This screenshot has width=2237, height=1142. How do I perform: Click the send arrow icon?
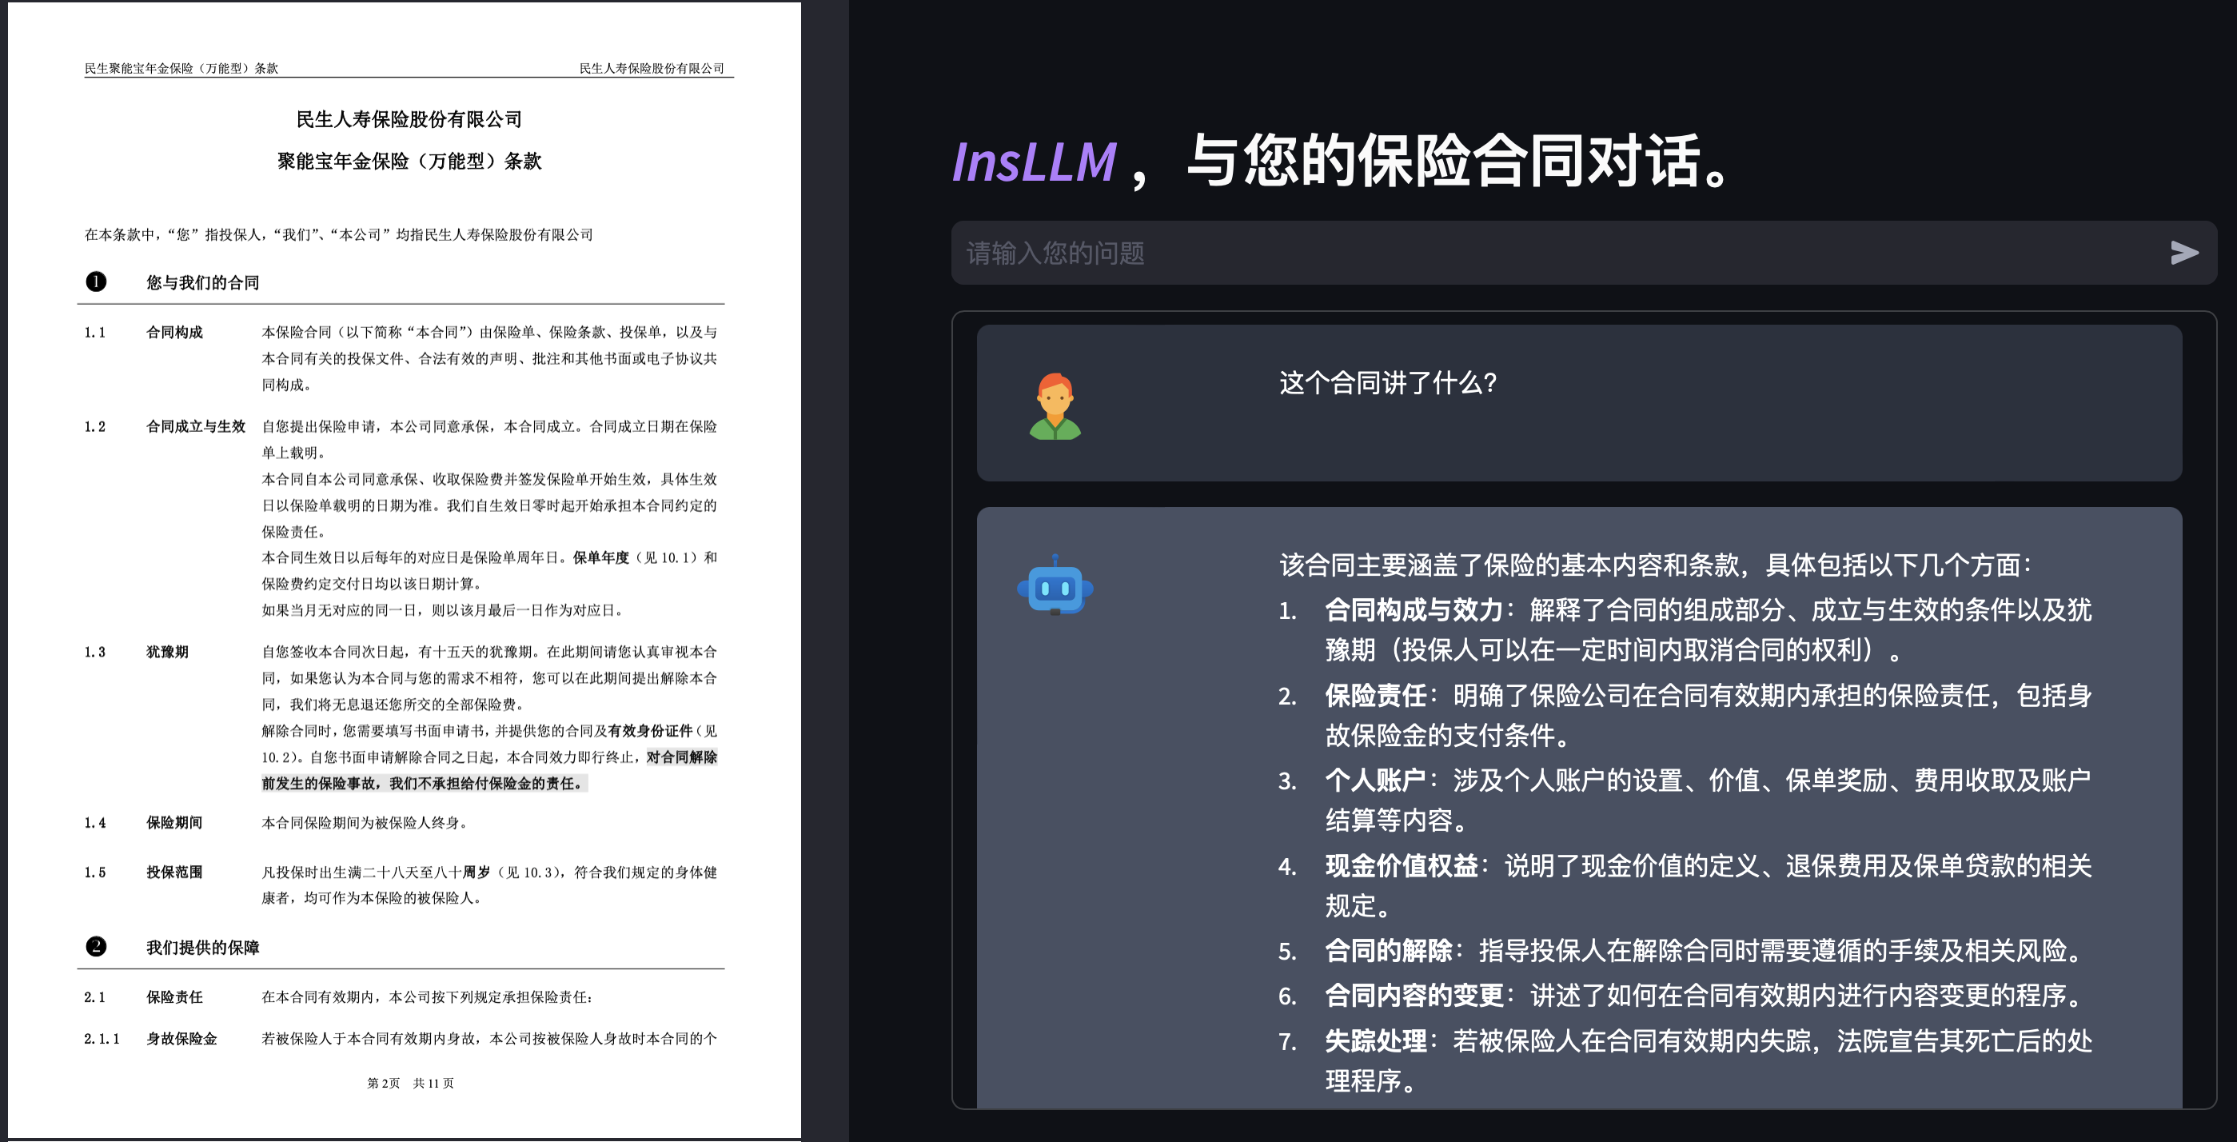[2184, 253]
